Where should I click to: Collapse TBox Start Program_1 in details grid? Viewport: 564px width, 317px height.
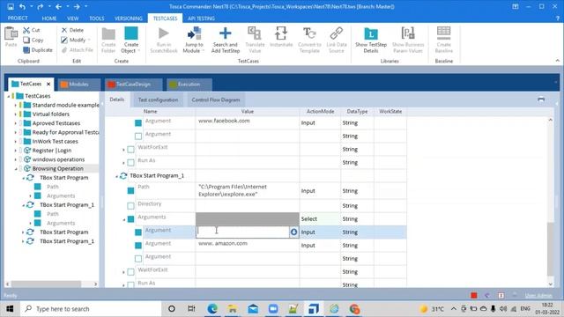click(116, 176)
